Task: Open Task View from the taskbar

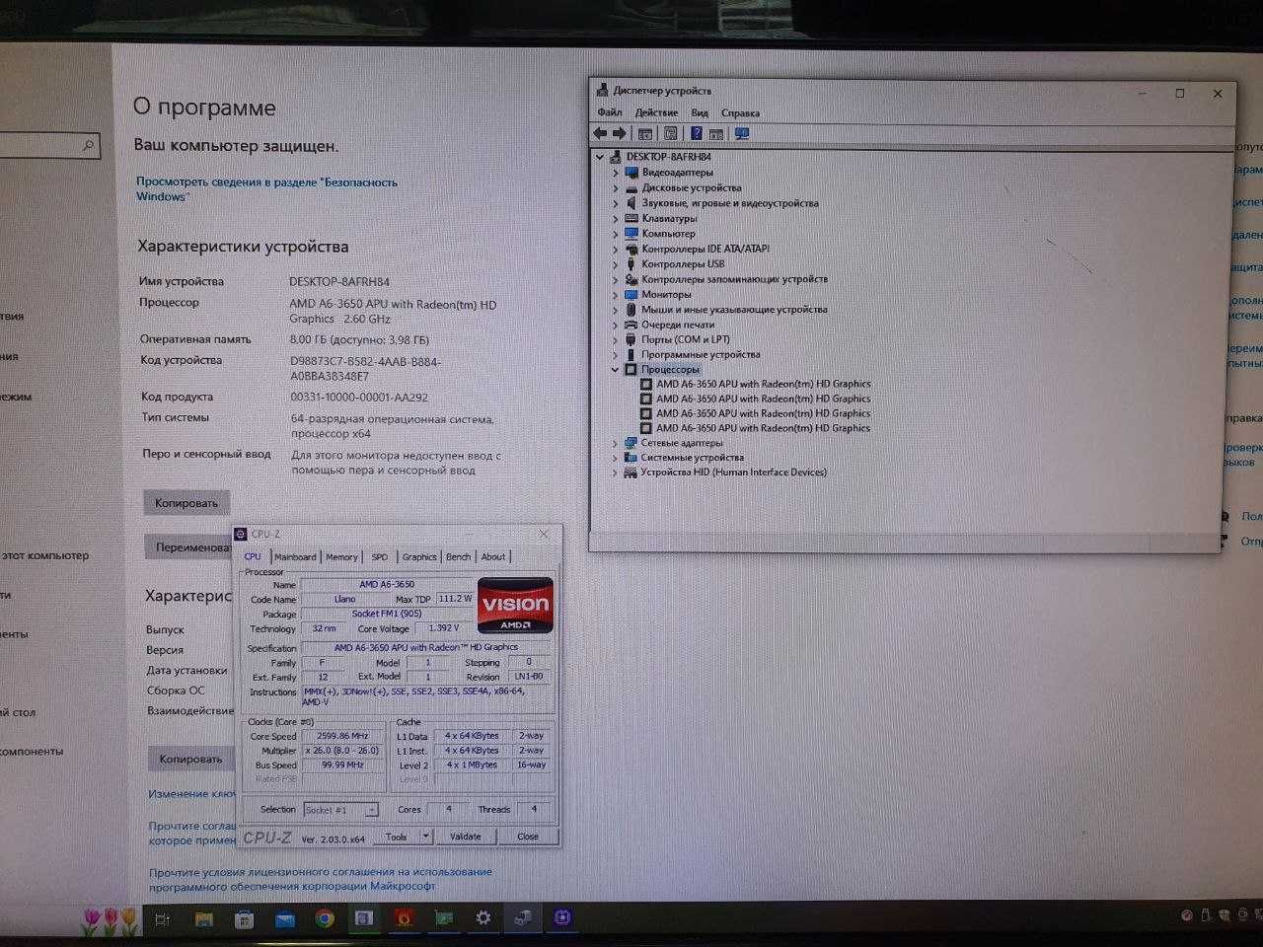Action: 162,918
